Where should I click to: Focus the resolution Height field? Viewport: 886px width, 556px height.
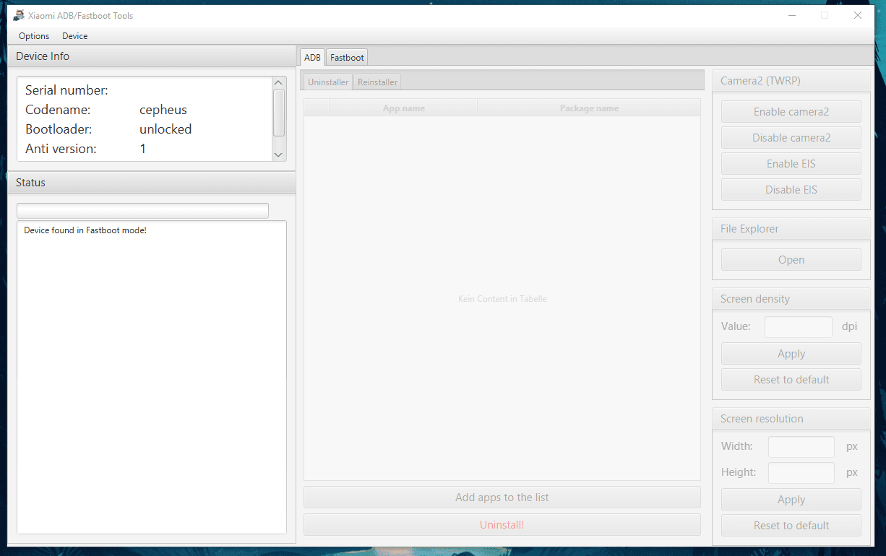pos(801,473)
